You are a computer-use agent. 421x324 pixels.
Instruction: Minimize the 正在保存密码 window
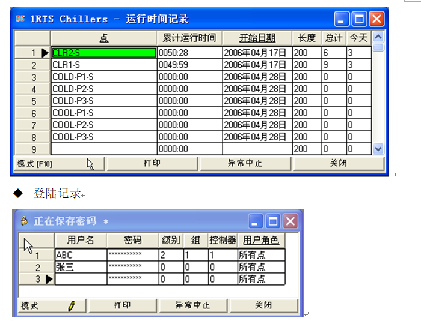coord(256,221)
